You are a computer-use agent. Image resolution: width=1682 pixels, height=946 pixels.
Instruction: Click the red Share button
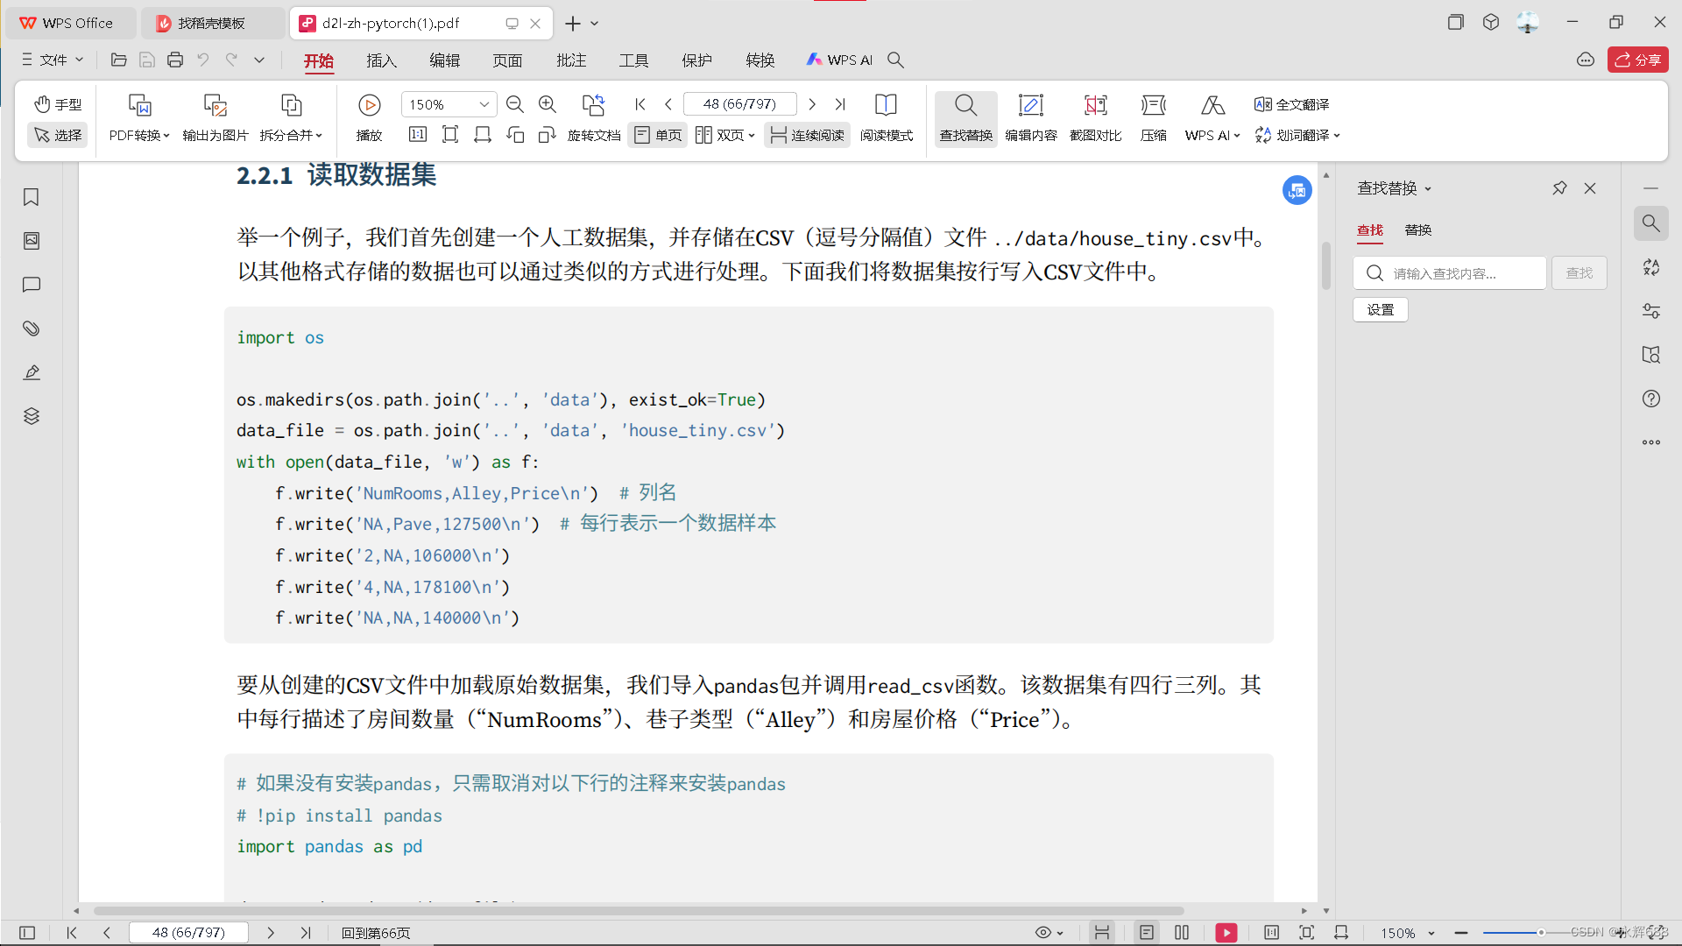1637,60
